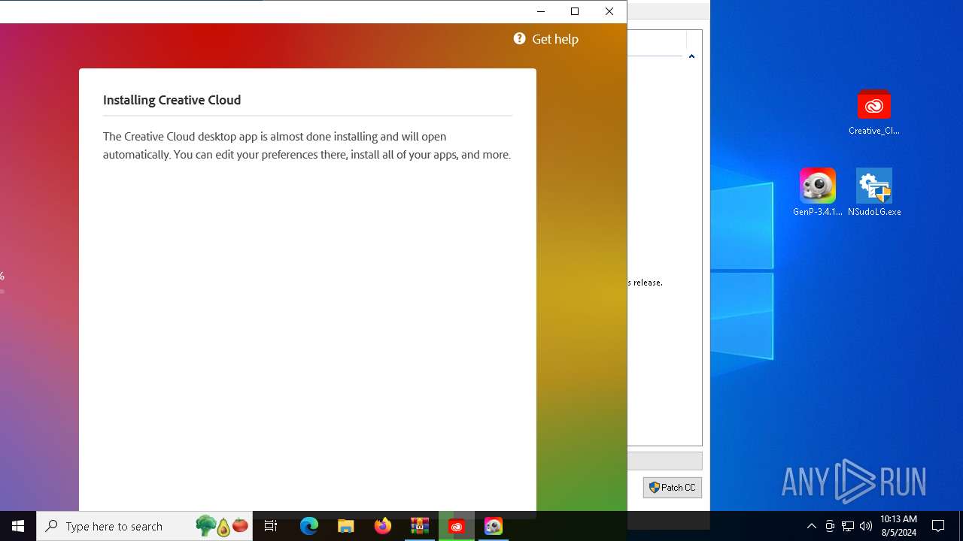This screenshot has width=963, height=541.
Task: Switch to GenP taskbar icon
Action: [x=494, y=526]
